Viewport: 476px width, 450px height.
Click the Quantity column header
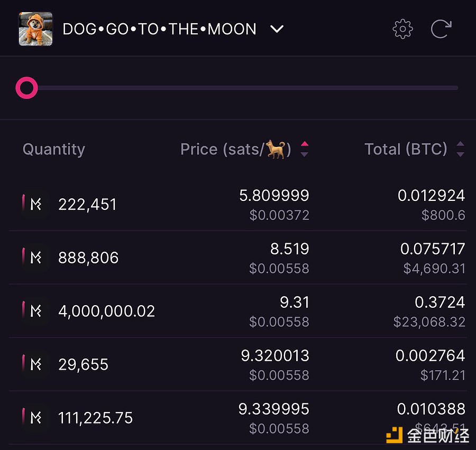click(x=53, y=149)
